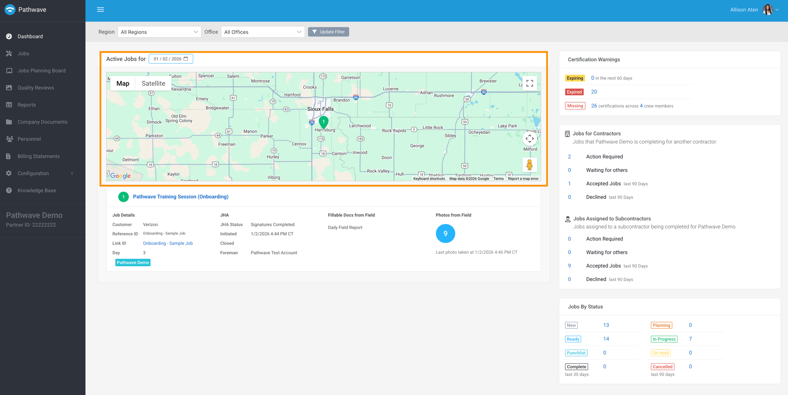Select the Map view tab
This screenshot has height=395, width=788.
coord(123,83)
